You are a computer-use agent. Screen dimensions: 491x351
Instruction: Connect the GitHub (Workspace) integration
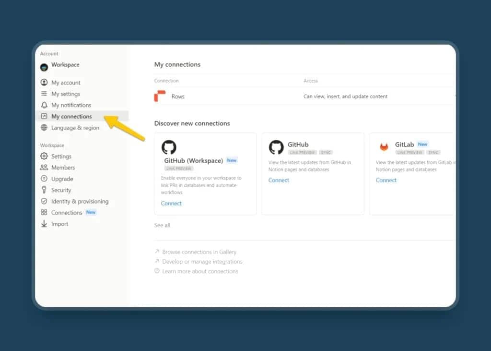click(171, 203)
